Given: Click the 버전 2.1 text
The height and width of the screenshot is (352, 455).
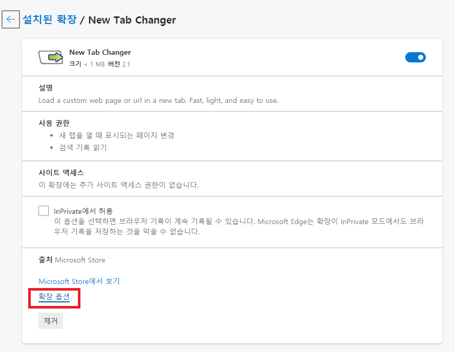Looking at the screenshot, I should coord(119,64).
